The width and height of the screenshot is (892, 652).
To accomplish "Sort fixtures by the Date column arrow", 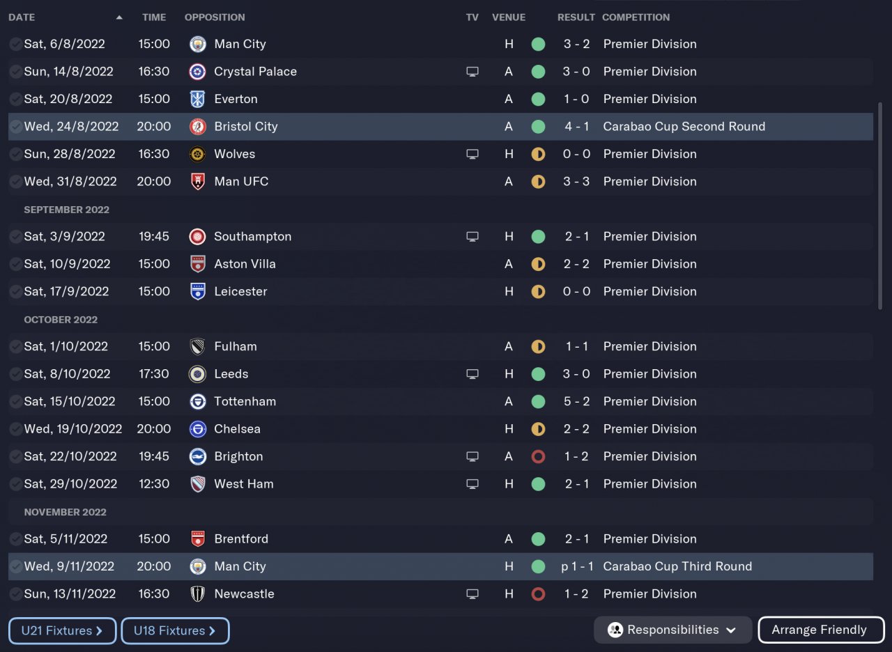I will [119, 17].
